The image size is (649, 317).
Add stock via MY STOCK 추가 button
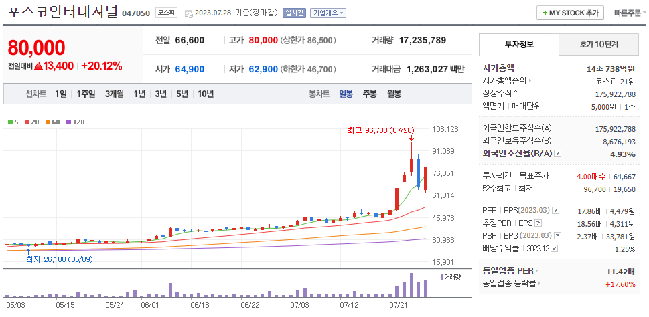(571, 13)
